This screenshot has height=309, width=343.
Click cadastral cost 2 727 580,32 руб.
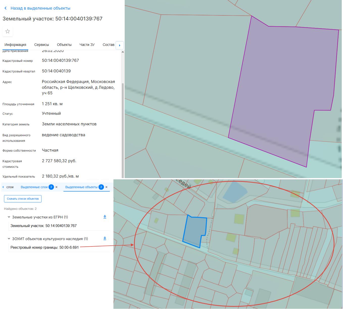(x=59, y=161)
